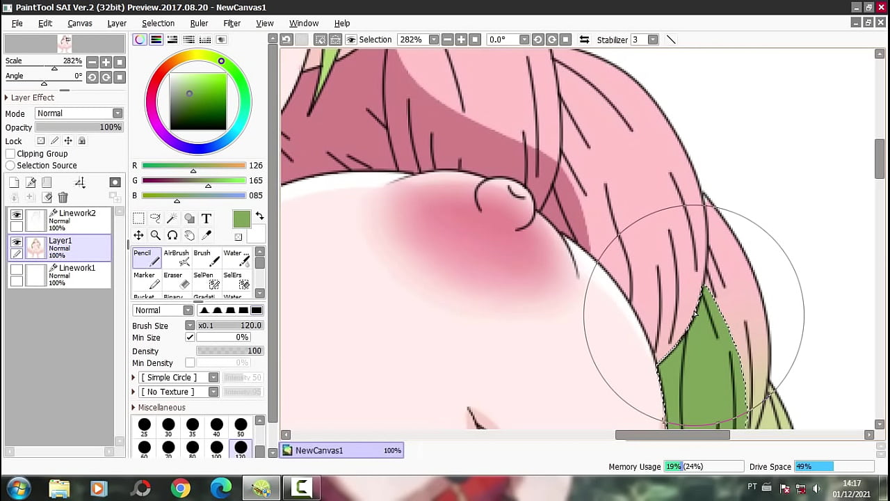Open the Canvas menu
This screenshot has width=890, height=501.
pyautogui.click(x=79, y=23)
